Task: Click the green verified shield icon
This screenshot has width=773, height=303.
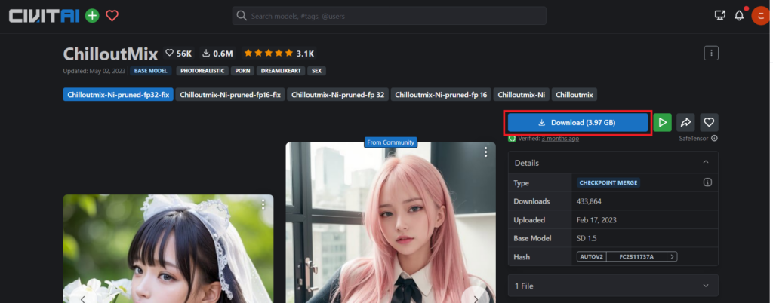Action: pyautogui.click(x=513, y=139)
